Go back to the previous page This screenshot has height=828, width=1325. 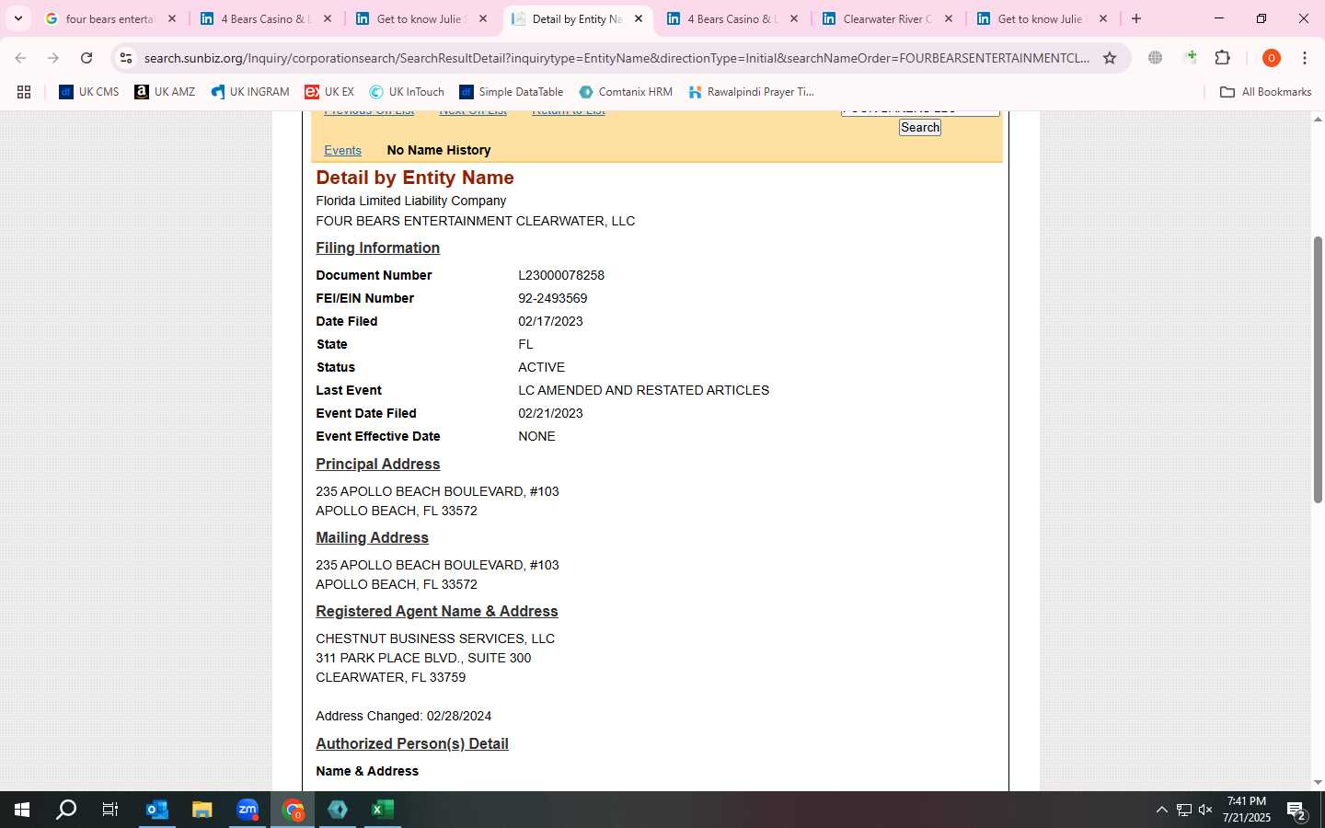click(20, 58)
